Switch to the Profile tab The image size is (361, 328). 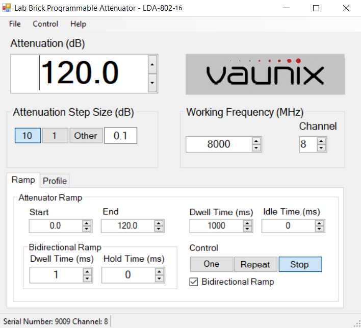click(x=55, y=181)
